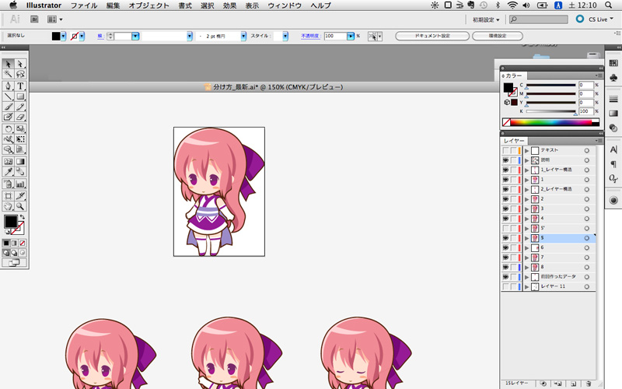
Task: Select the Gradient tool
Action: click(x=20, y=161)
